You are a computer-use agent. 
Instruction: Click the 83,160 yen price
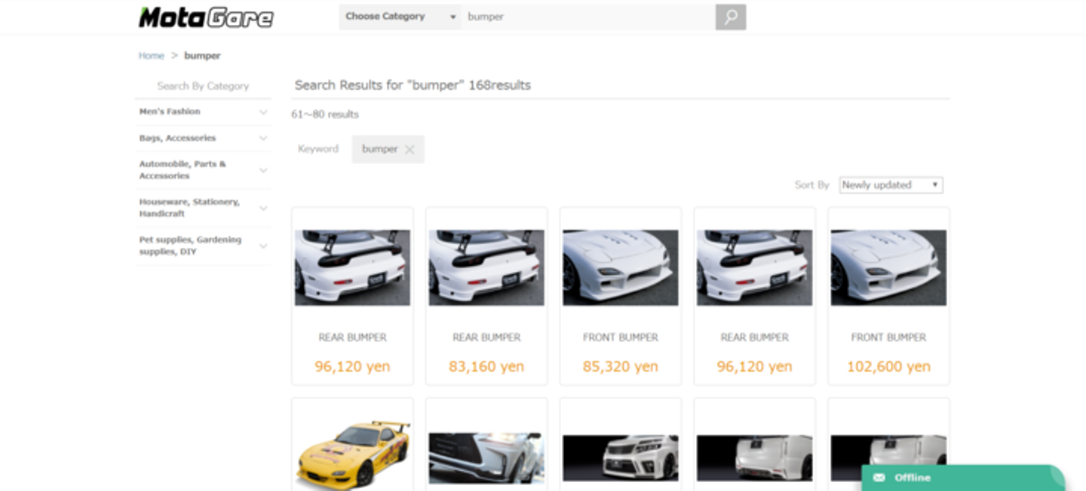[x=486, y=367]
